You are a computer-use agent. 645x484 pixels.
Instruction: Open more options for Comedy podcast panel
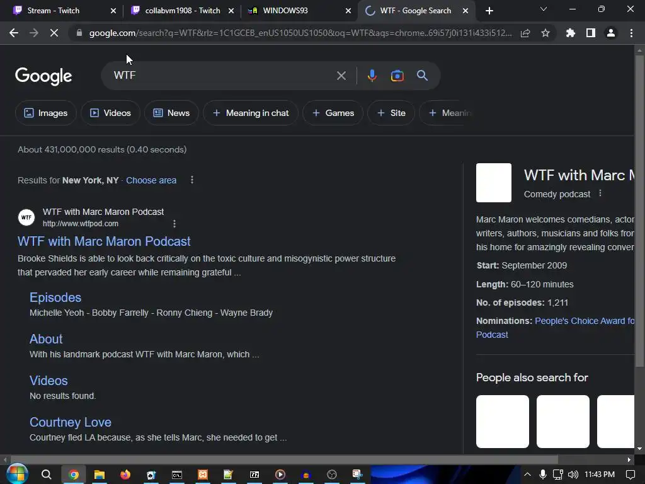[x=600, y=193]
